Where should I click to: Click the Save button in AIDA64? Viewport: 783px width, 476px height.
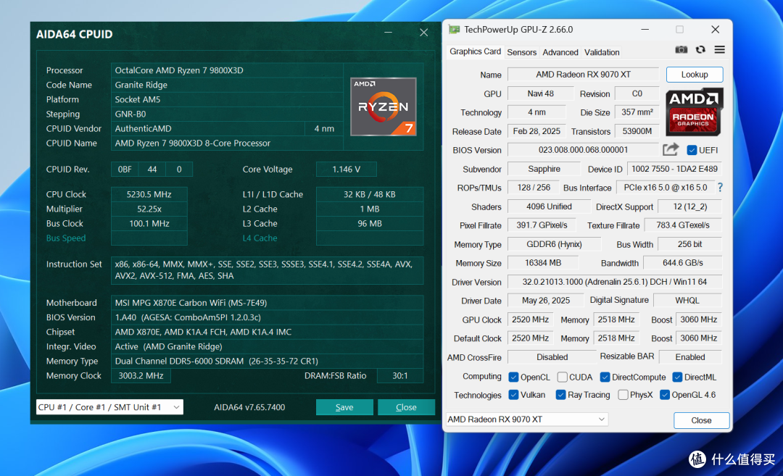click(344, 407)
